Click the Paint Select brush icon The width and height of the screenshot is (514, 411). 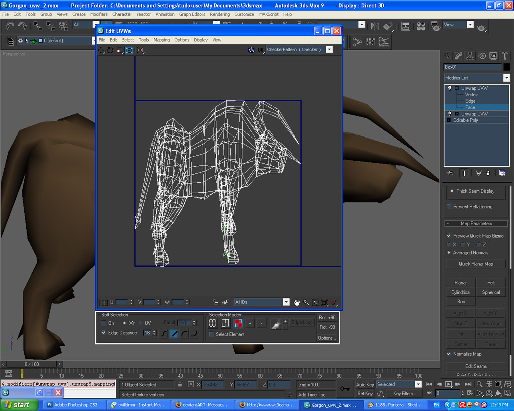tap(276, 324)
